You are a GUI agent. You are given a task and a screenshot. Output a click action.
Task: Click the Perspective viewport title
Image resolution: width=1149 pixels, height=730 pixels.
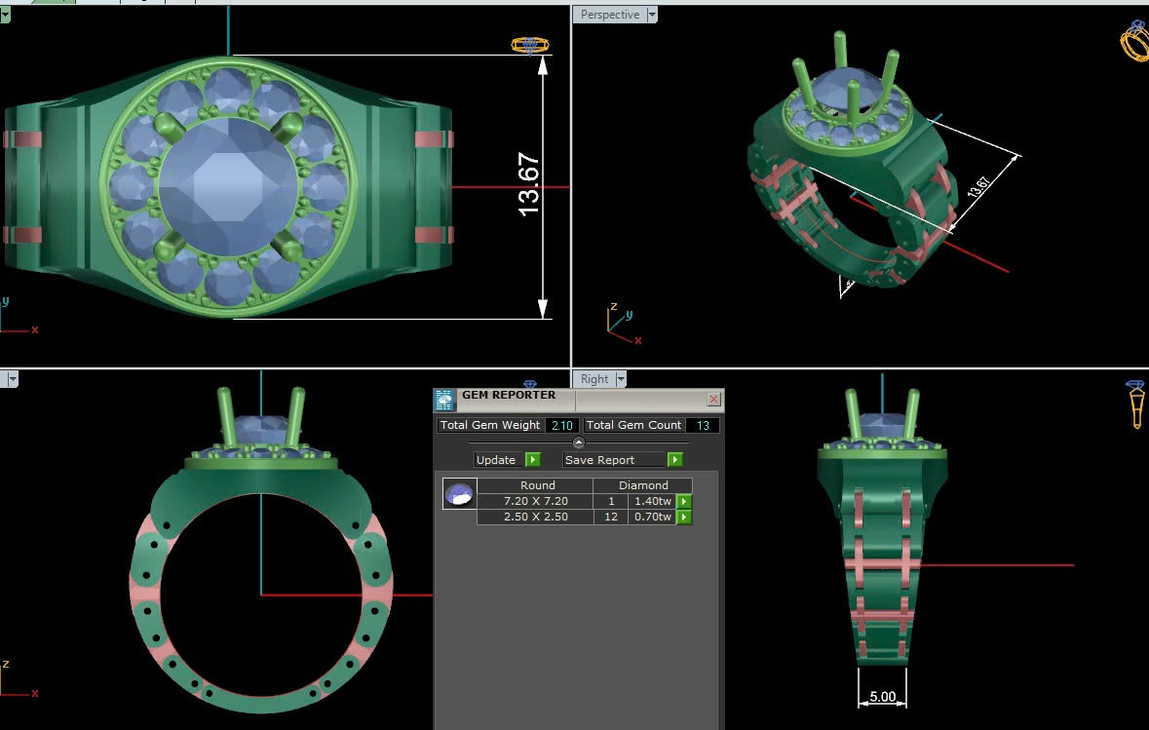click(610, 15)
